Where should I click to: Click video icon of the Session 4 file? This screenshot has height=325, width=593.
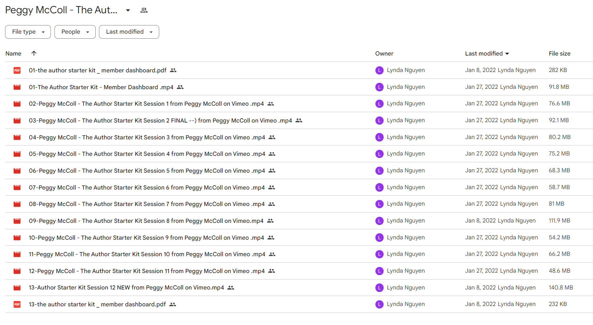tap(17, 154)
